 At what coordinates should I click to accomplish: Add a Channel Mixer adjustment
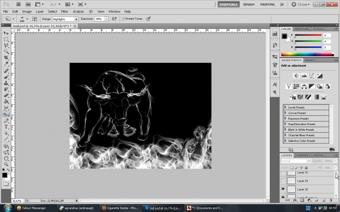[x=328, y=86]
